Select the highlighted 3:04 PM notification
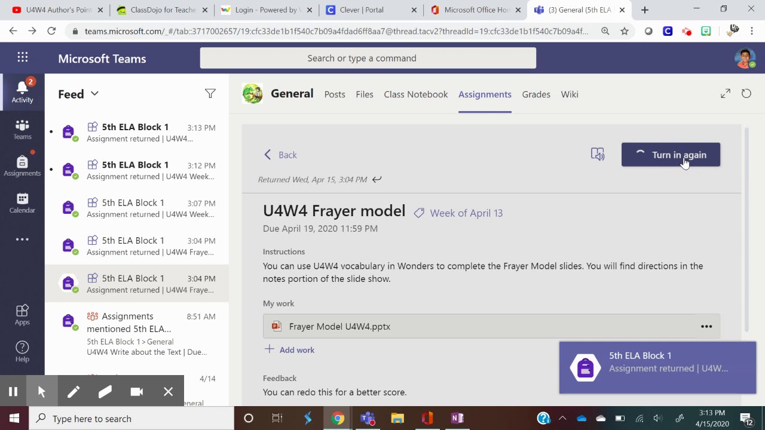The width and height of the screenshot is (765, 430). point(137,284)
